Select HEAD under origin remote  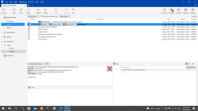pyautogui.click(x=11, y=48)
